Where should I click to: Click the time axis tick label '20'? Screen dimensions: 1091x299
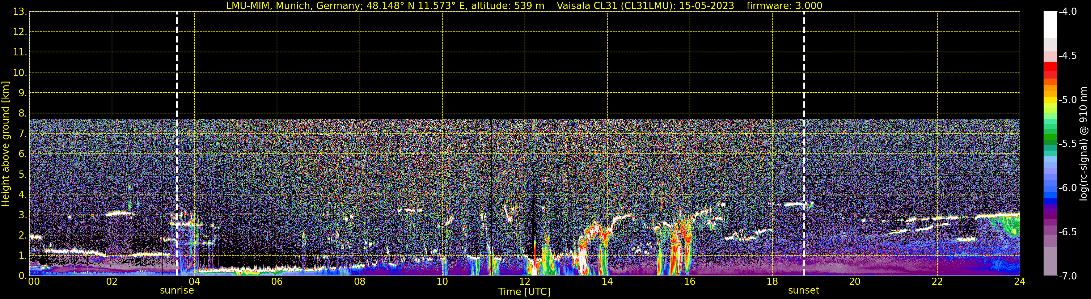[855, 282]
